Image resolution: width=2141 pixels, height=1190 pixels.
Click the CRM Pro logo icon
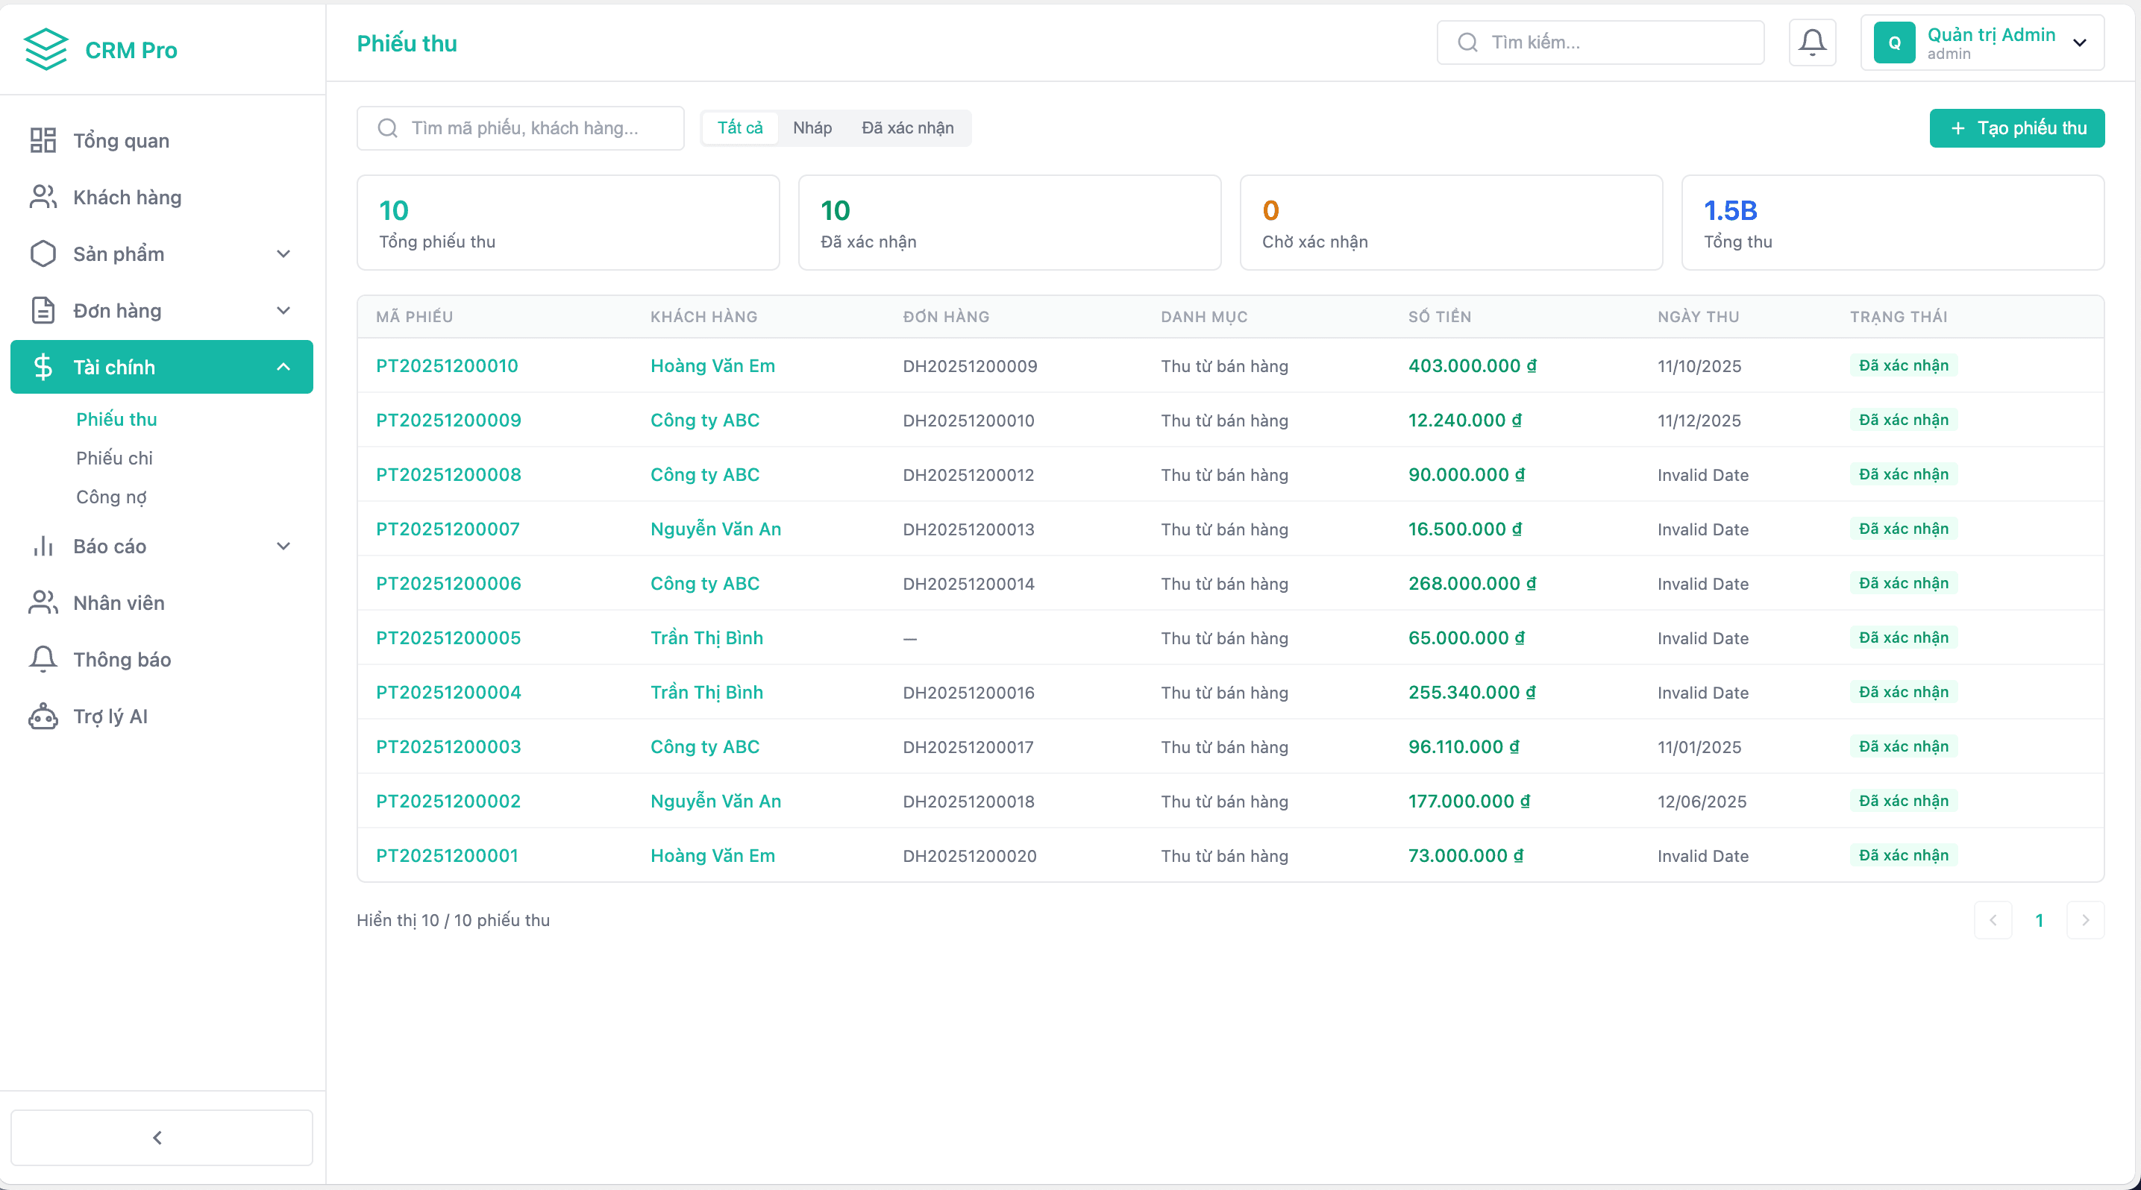pyautogui.click(x=46, y=50)
